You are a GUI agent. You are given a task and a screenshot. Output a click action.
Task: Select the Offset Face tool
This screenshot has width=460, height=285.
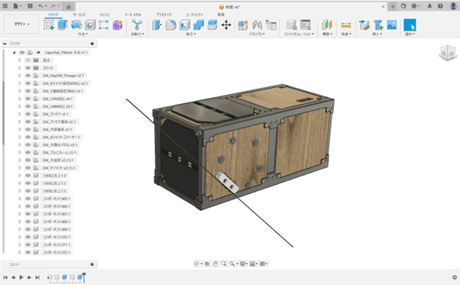(212, 25)
